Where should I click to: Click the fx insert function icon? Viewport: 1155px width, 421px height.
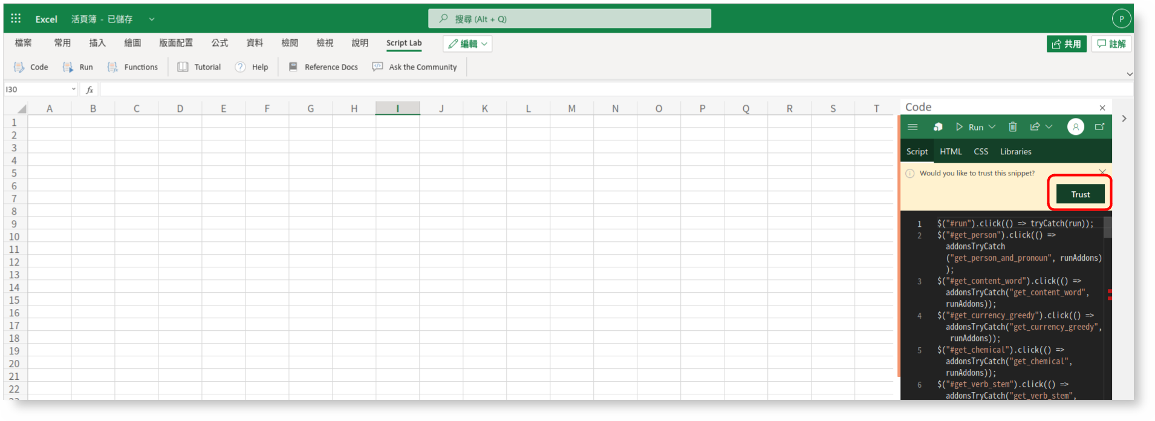point(89,90)
